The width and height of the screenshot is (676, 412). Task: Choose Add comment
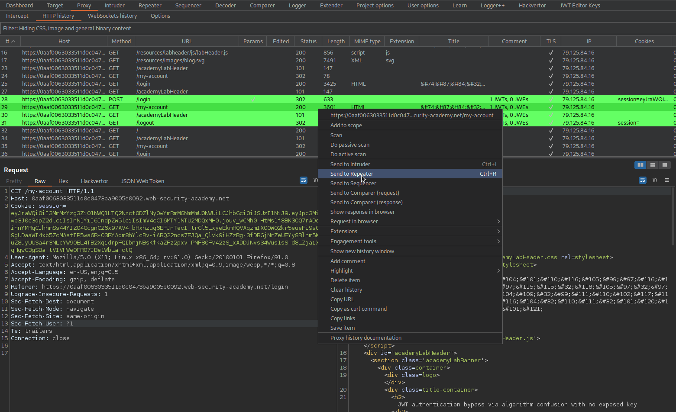[x=410, y=261]
